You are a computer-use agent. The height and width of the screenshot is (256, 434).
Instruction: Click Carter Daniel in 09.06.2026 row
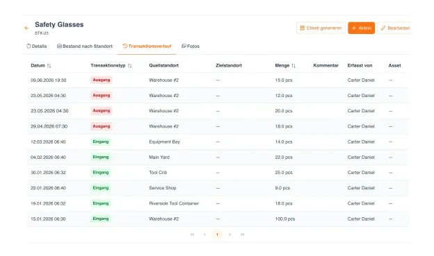tap(361, 80)
